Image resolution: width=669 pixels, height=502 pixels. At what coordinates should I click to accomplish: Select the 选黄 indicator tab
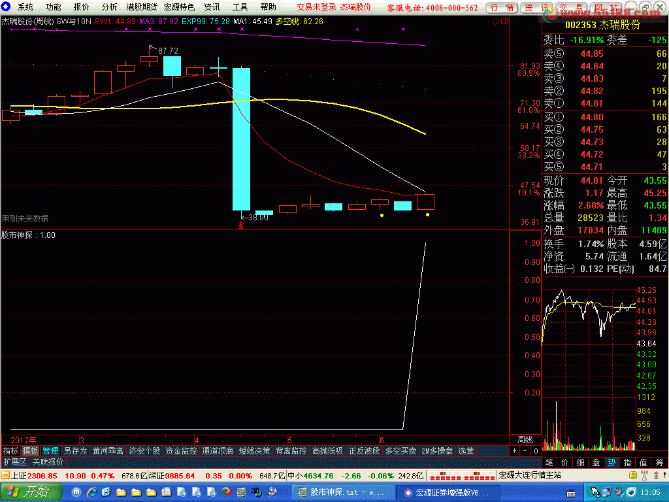466,451
